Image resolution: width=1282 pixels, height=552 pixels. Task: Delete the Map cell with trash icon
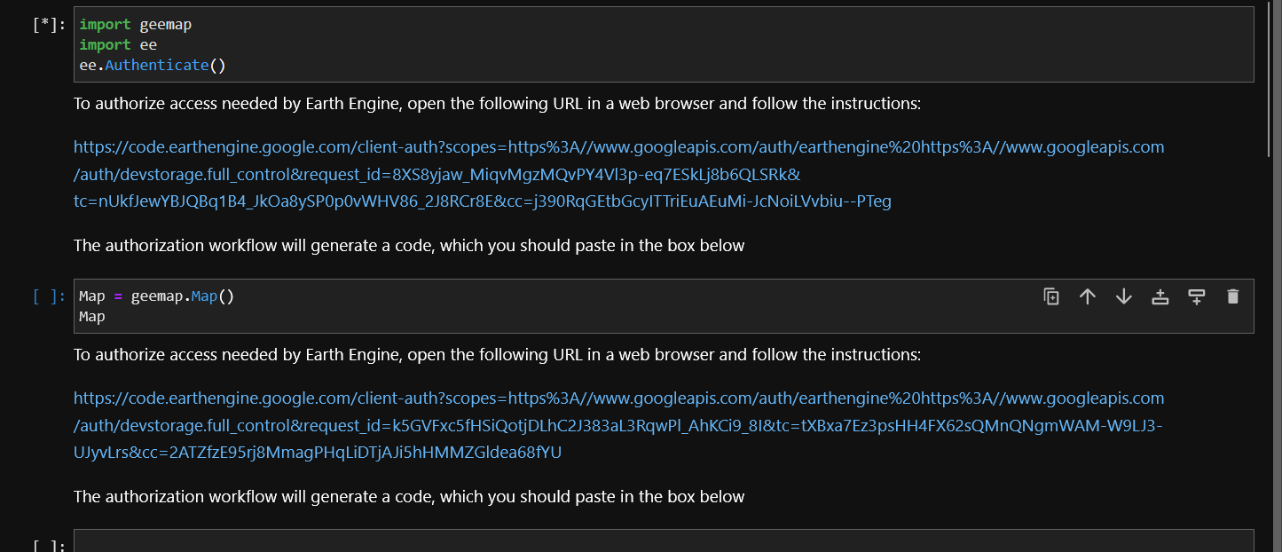[1232, 296]
